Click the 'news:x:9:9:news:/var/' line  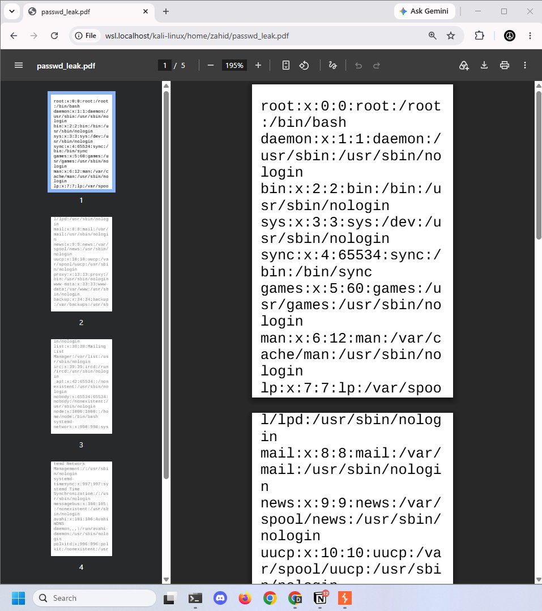click(351, 503)
